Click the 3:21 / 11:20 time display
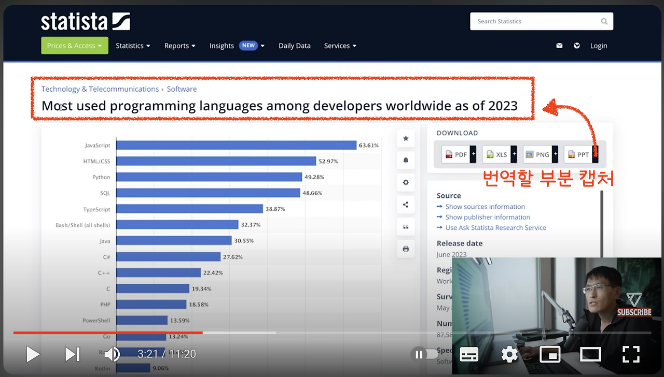 click(167, 354)
